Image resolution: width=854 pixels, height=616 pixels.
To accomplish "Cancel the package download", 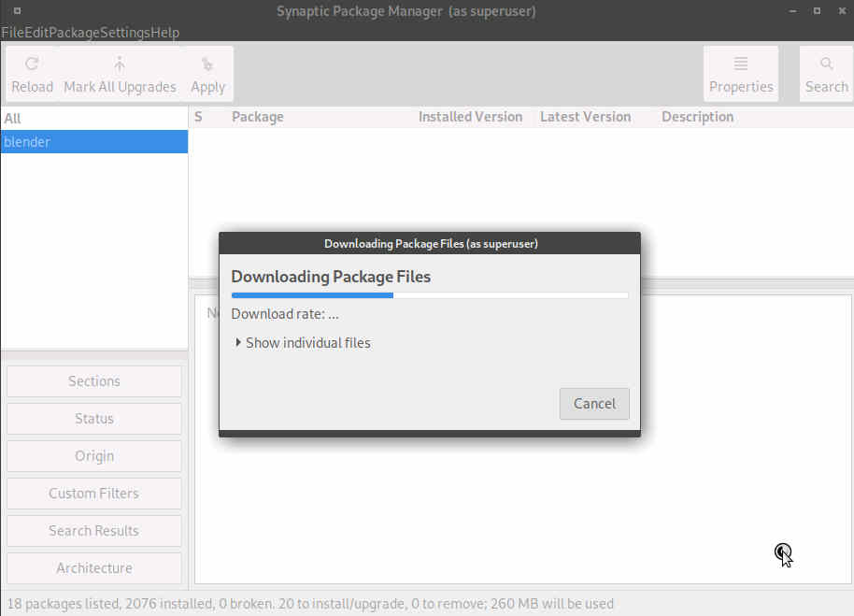I will point(594,404).
